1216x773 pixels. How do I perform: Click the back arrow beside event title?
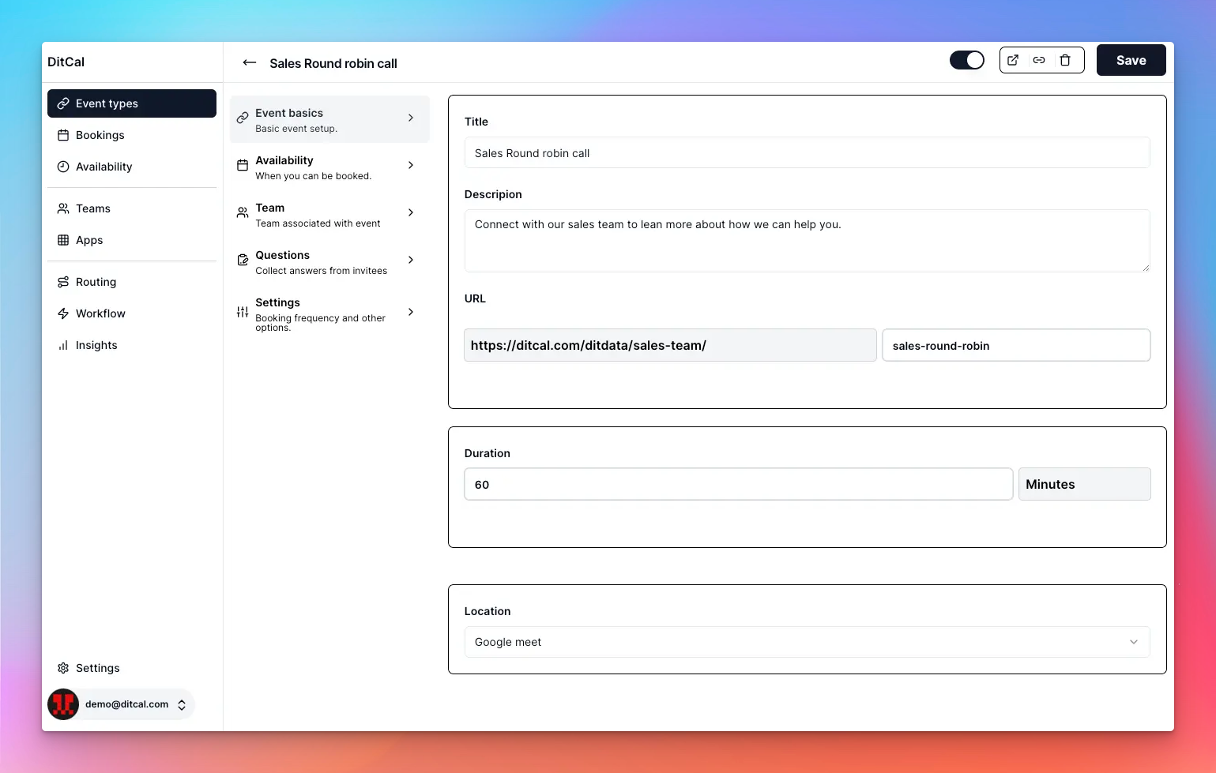pos(249,62)
